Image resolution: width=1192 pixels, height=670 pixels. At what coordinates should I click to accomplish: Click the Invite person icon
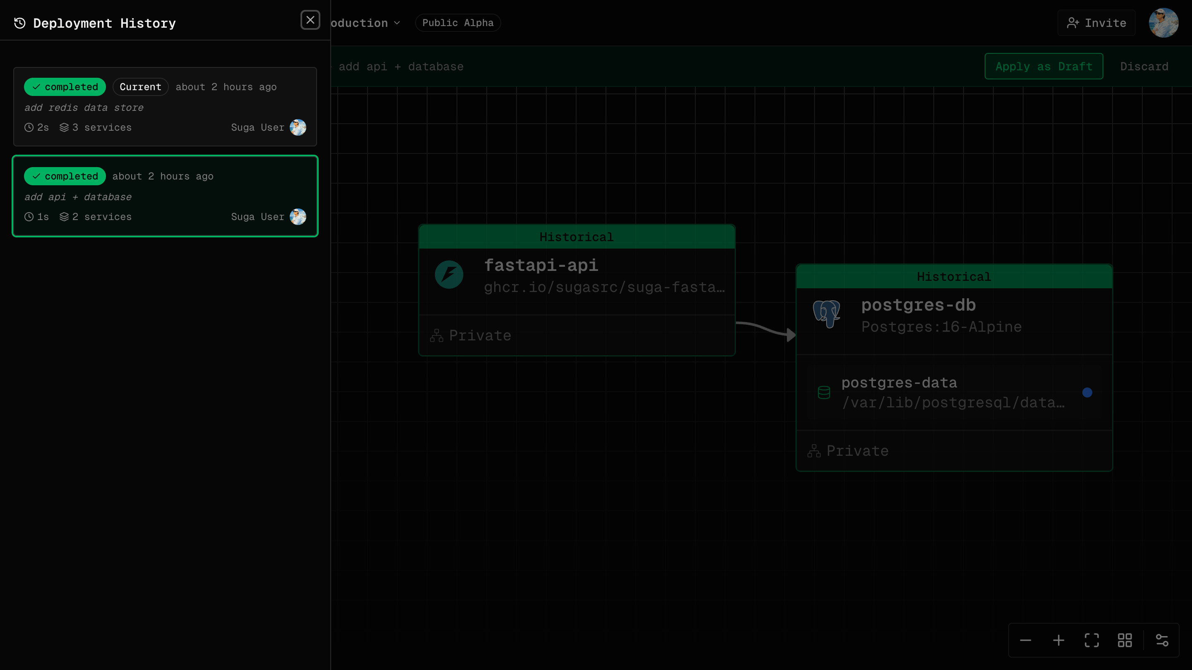click(x=1073, y=22)
